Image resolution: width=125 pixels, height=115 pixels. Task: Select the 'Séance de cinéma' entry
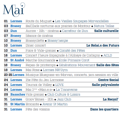[x=39, y=36]
